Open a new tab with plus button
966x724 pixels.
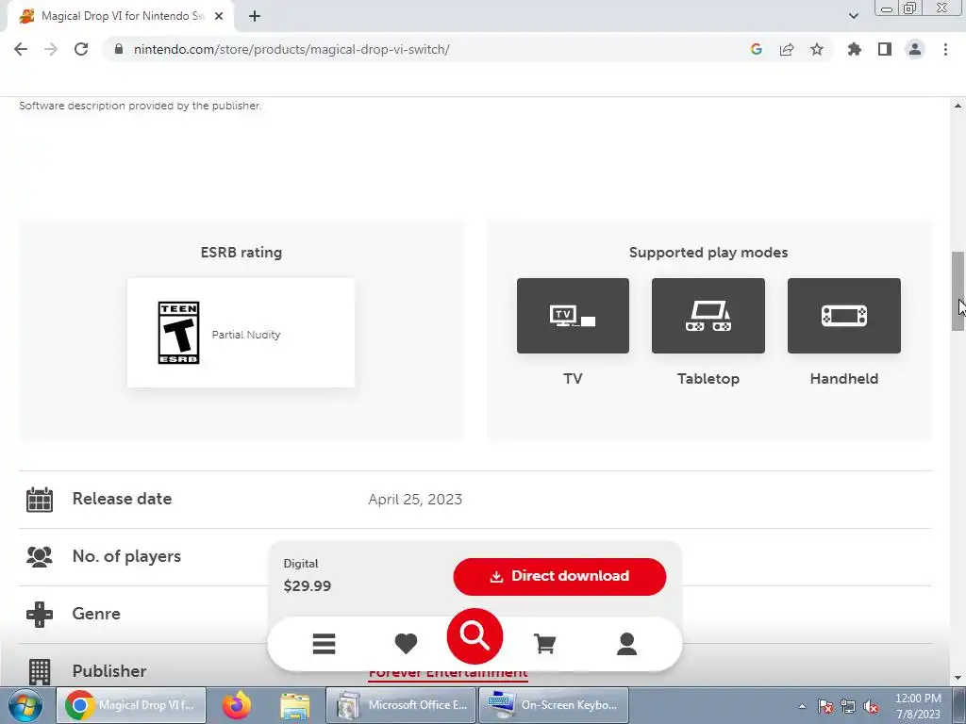[x=255, y=17]
